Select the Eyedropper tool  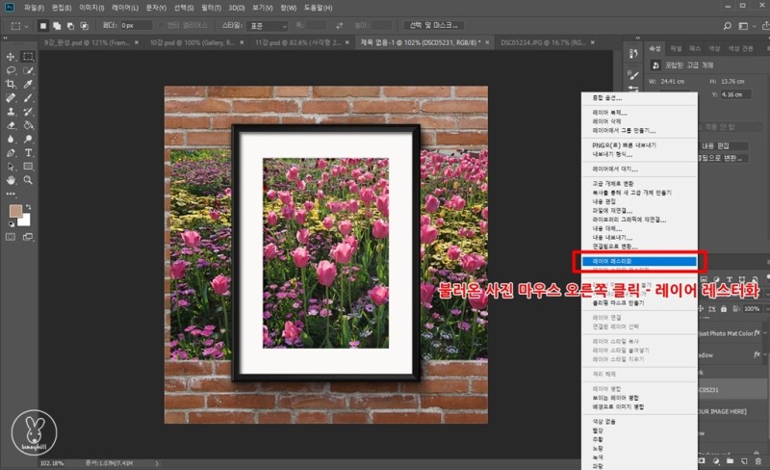29,84
